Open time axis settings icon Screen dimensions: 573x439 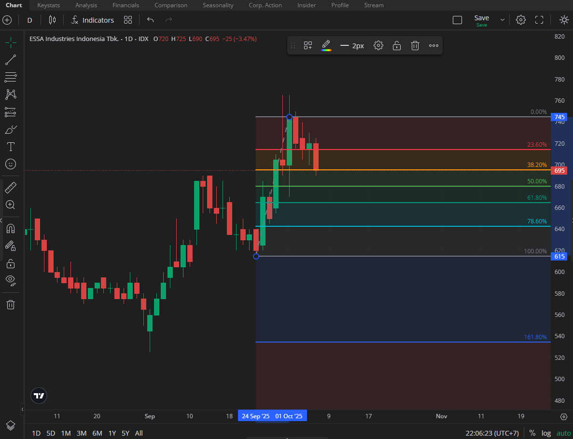tap(563, 416)
